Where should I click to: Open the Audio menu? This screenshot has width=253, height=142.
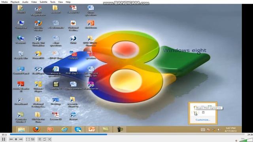tap(25, 2)
